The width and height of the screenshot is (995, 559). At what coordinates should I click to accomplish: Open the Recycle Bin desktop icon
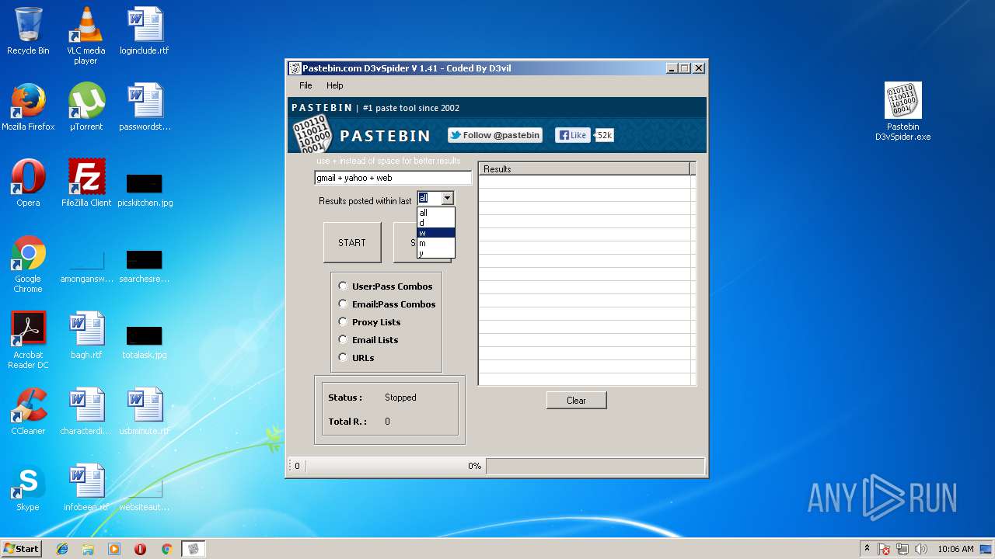tap(28, 31)
